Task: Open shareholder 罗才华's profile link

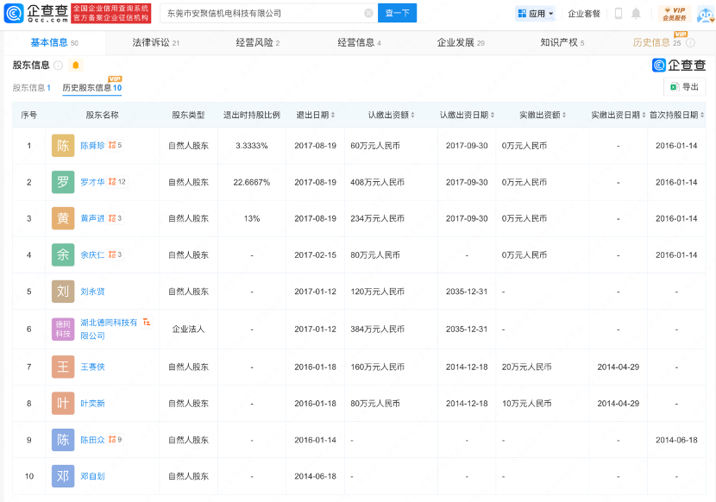Action: pos(92,182)
